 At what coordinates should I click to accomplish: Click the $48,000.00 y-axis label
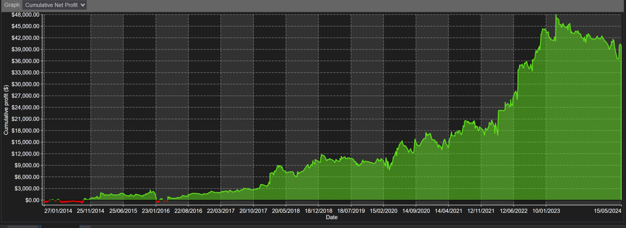point(25,15)
